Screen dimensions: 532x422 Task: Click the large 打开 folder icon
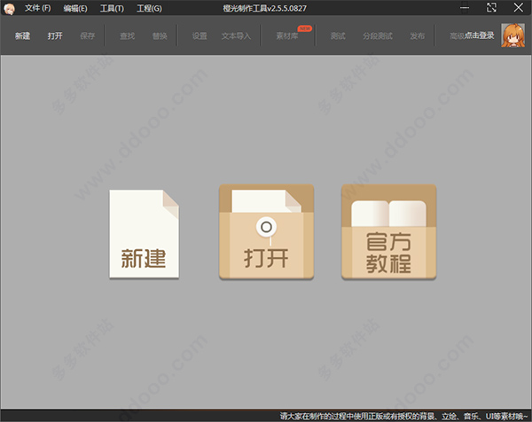tap(267, 233)
